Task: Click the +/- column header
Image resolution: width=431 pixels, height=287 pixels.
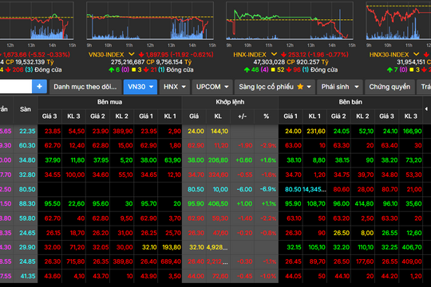Action: tap(242, 116)
